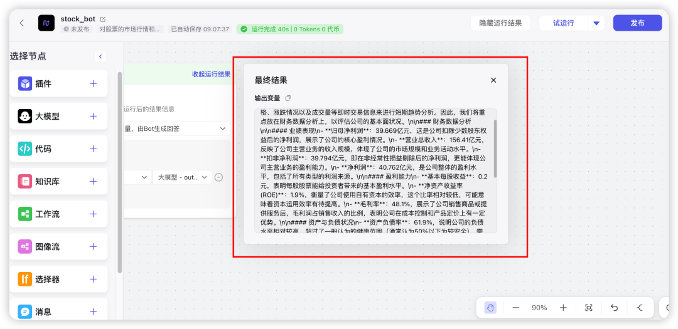Click the node list sidebar scrollbar
Screen dimensions: 678x329
[x=120, y=173]
